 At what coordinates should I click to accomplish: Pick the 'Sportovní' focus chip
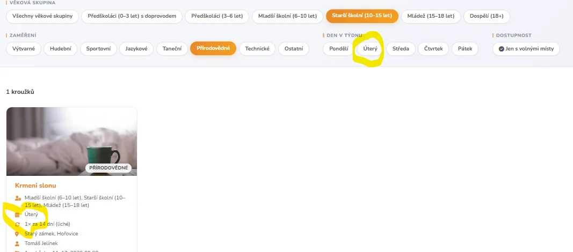(x=98, y=48)
